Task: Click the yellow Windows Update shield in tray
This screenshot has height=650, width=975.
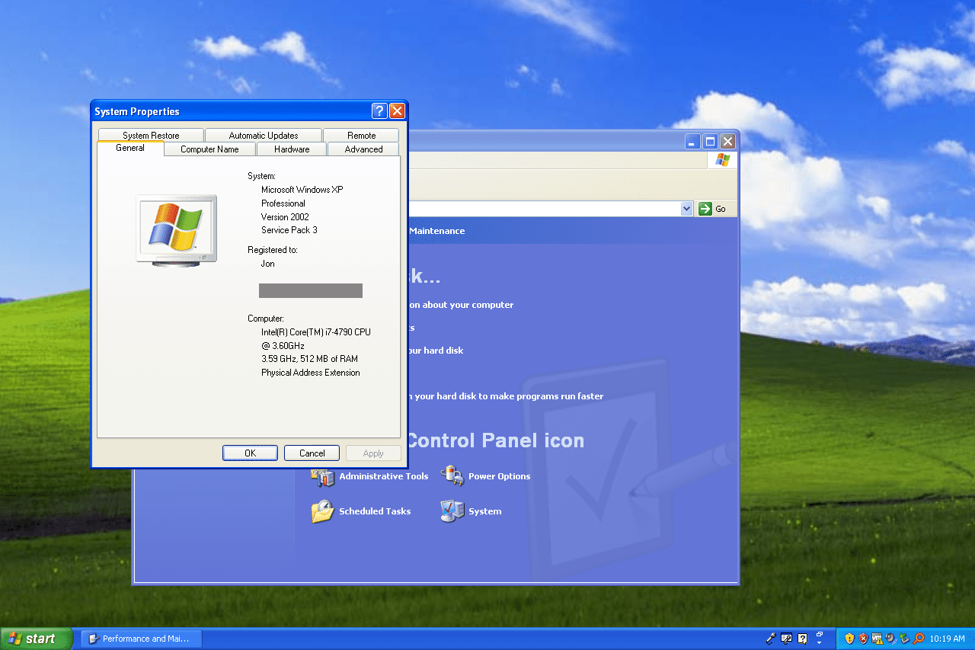Action: click(x=850, y=639)
